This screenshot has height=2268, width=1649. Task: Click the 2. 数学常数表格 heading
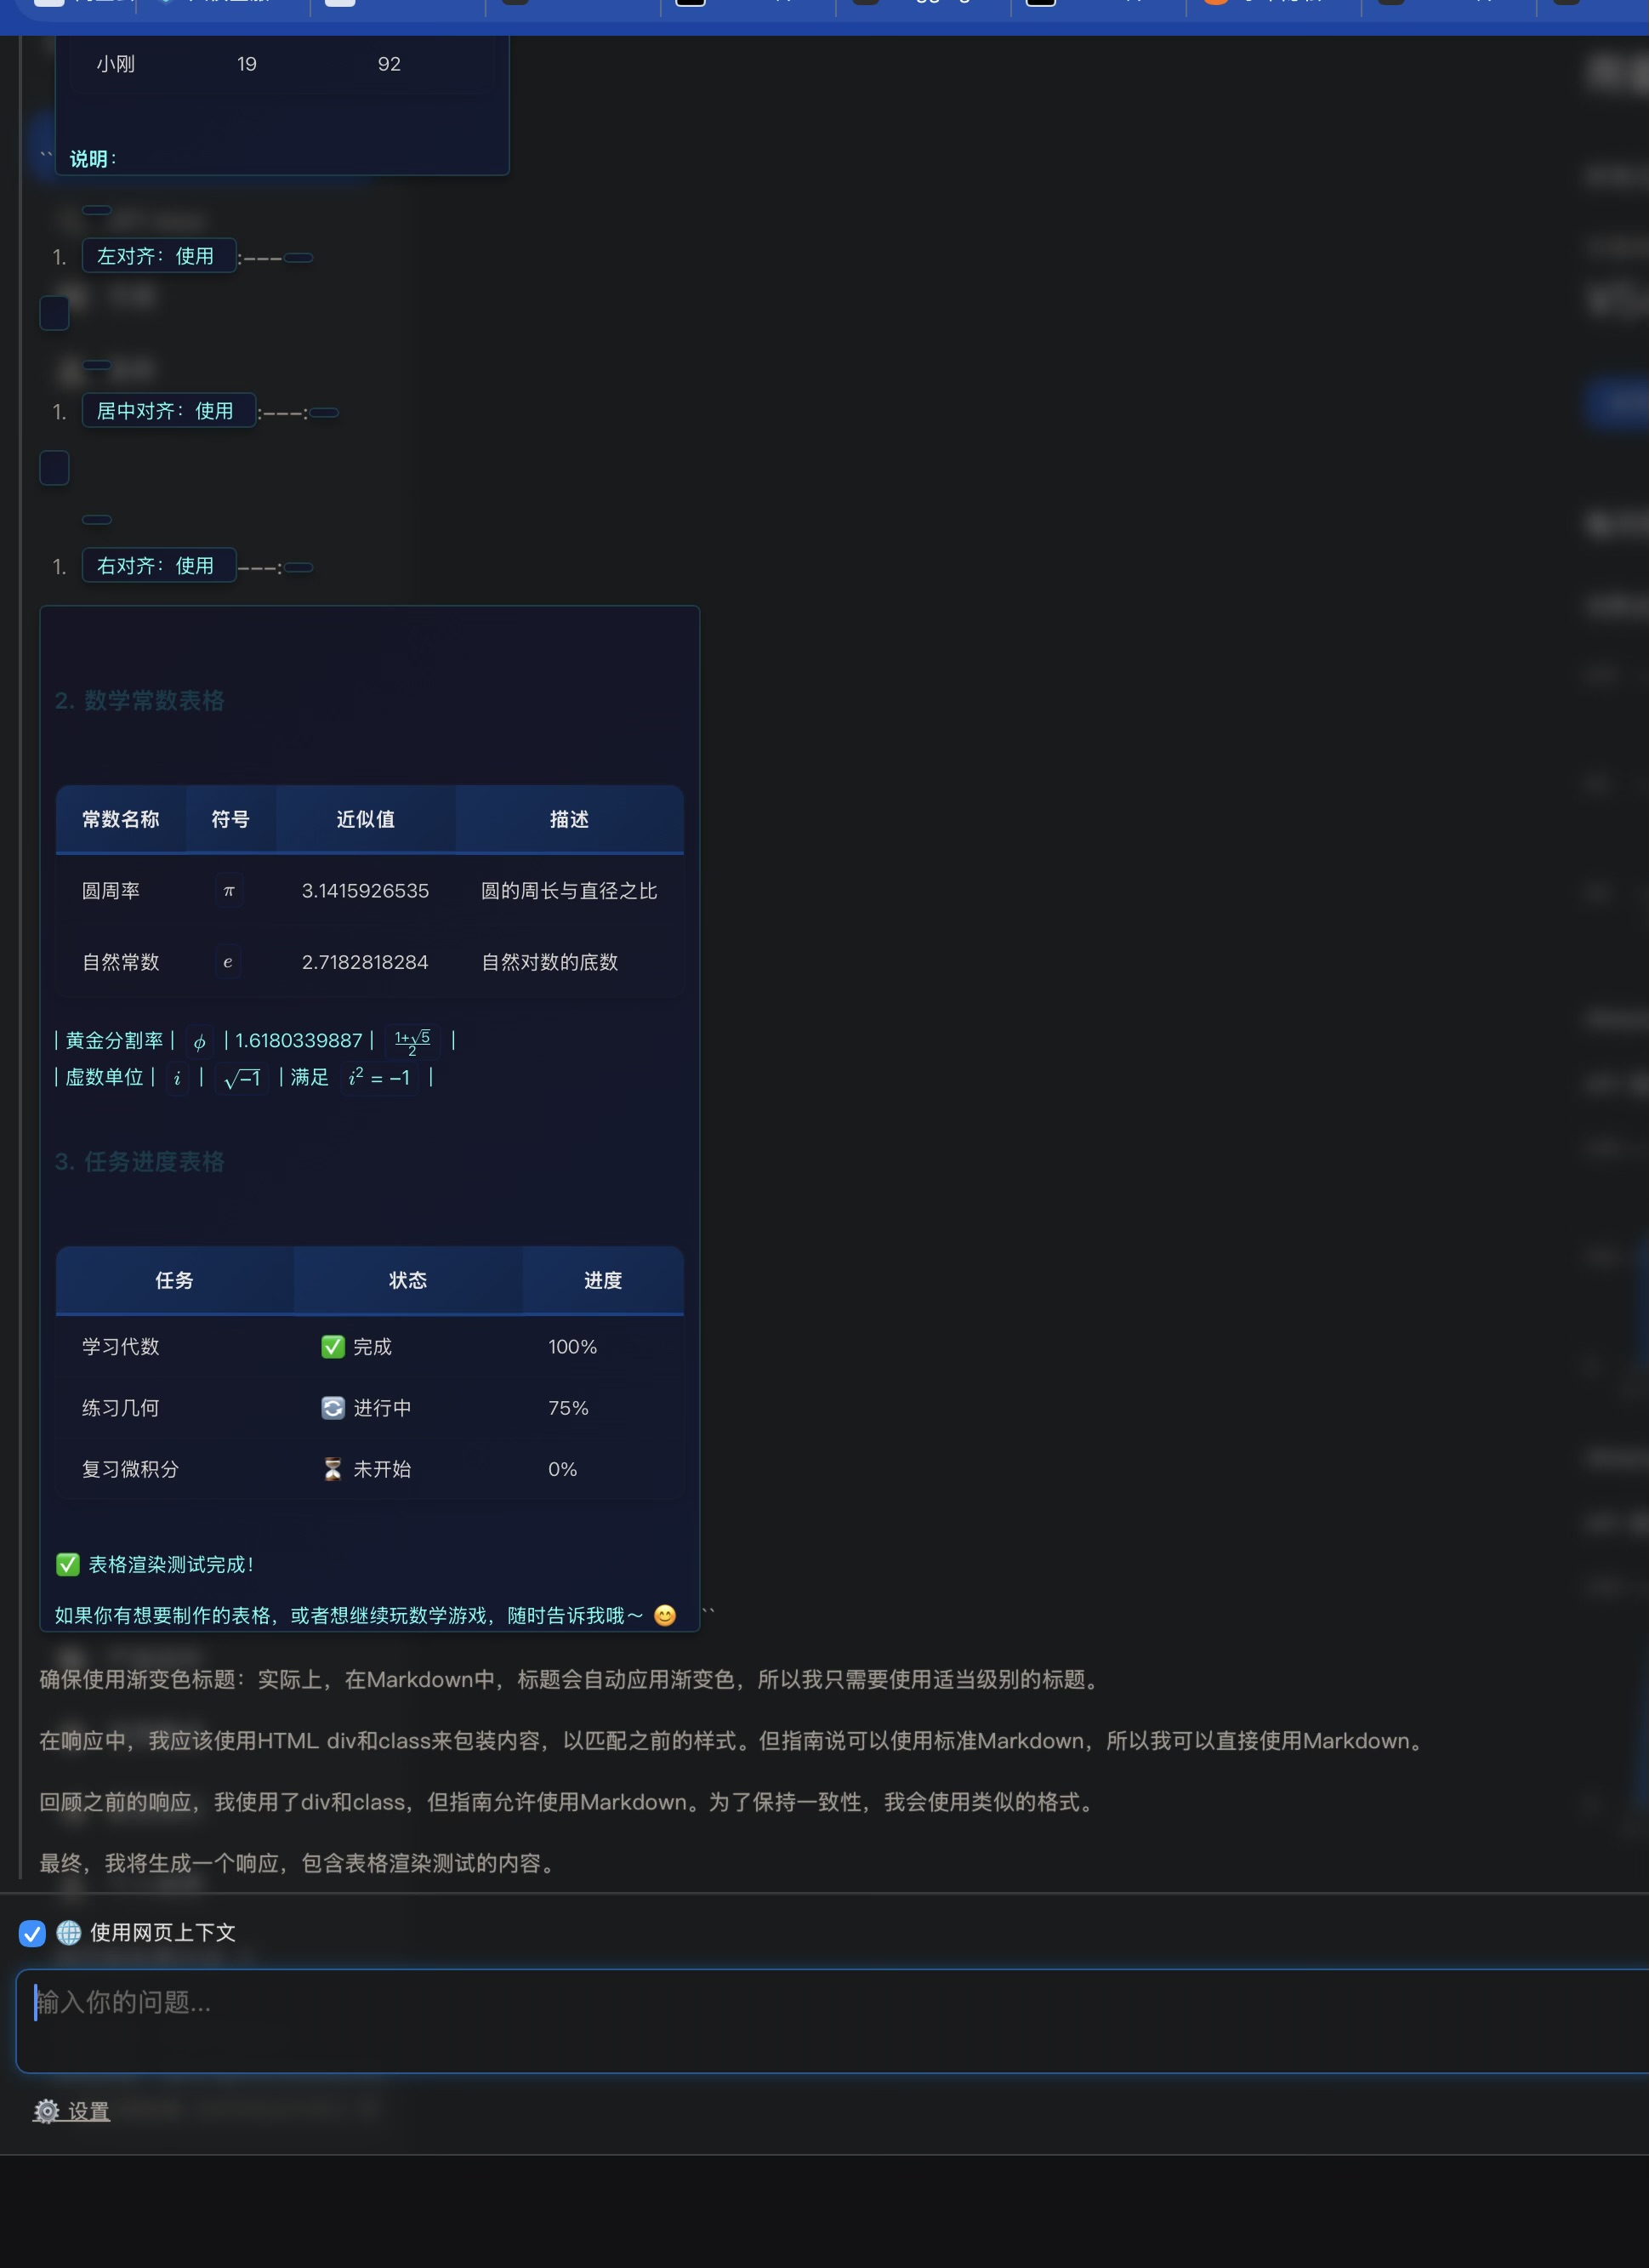click(x=140, y=700)
